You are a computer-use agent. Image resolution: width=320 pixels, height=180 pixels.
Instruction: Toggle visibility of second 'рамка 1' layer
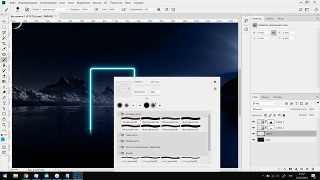click(253, 128)
